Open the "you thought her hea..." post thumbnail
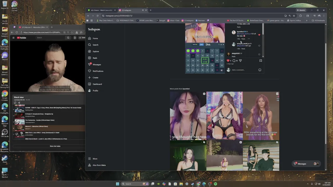This screenshot has width=333, height=187. tap(188, 116)
